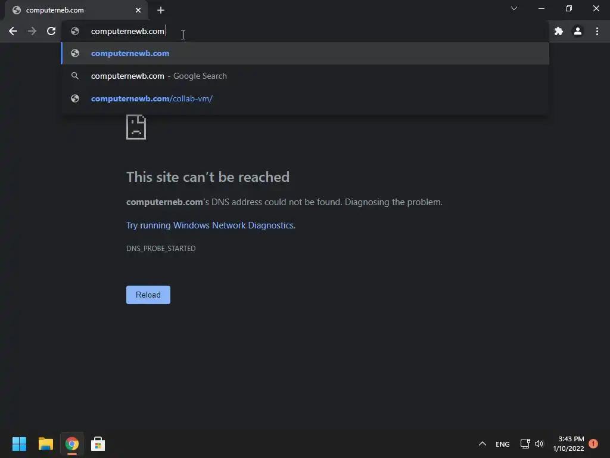Choose the computernewb.com suggestion

(x=305, y=53)
